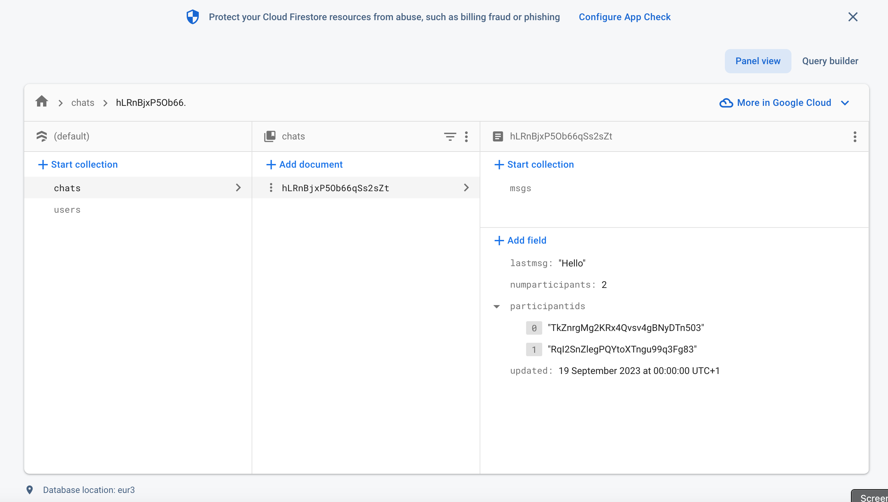The height and width of the screenshot is (502, 888).
Task: Click the updated field name
Action: coord(531,371)
